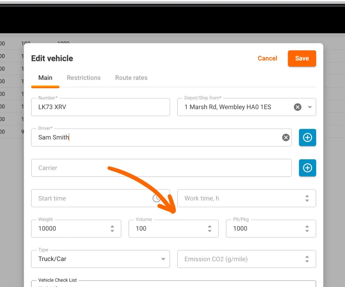Viewport: 345px width, 287px height.
Task: Open the Route rates tab
Action: 131,78
